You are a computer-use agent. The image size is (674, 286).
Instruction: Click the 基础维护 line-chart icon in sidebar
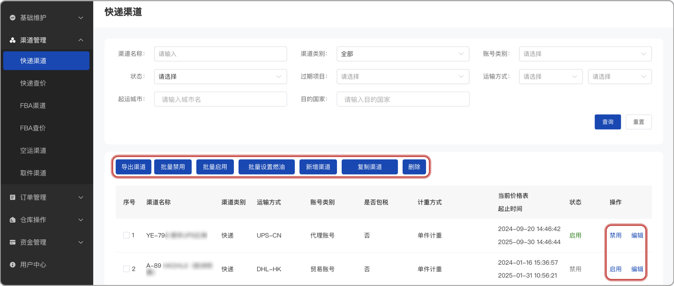click(x=13, y=17)
